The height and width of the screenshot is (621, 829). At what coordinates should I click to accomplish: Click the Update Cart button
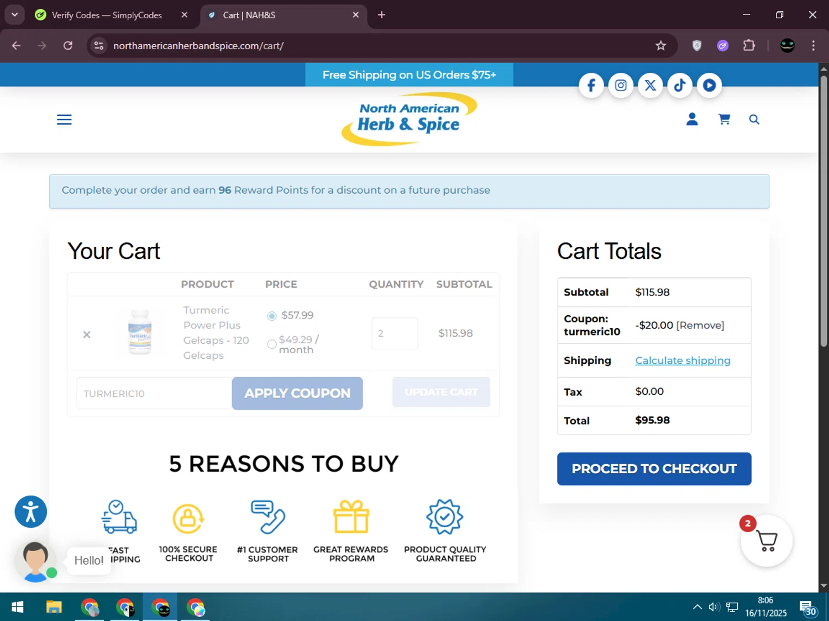click(441, 392)
